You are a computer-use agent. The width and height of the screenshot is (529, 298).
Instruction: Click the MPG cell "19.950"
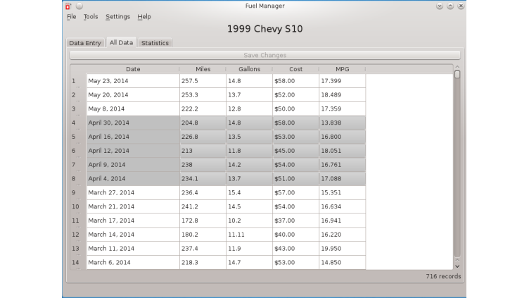pos(342,248)
